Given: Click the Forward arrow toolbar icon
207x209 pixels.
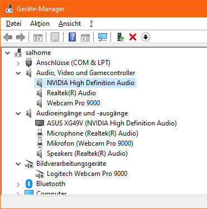Looking at the screenshot, I should coord(20,38).
